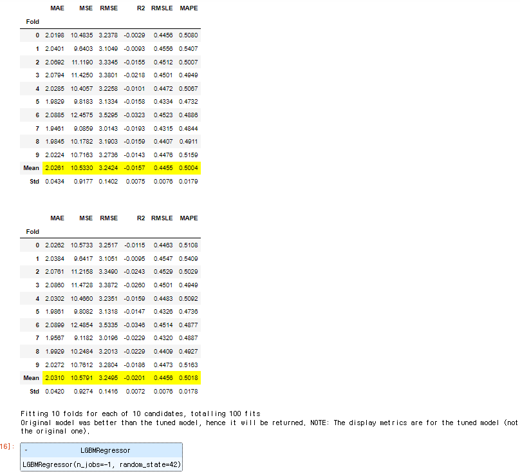Click the RMSLE value 0.4556
The width and height of the screenshot is (520, 476).
pos(163,48)
